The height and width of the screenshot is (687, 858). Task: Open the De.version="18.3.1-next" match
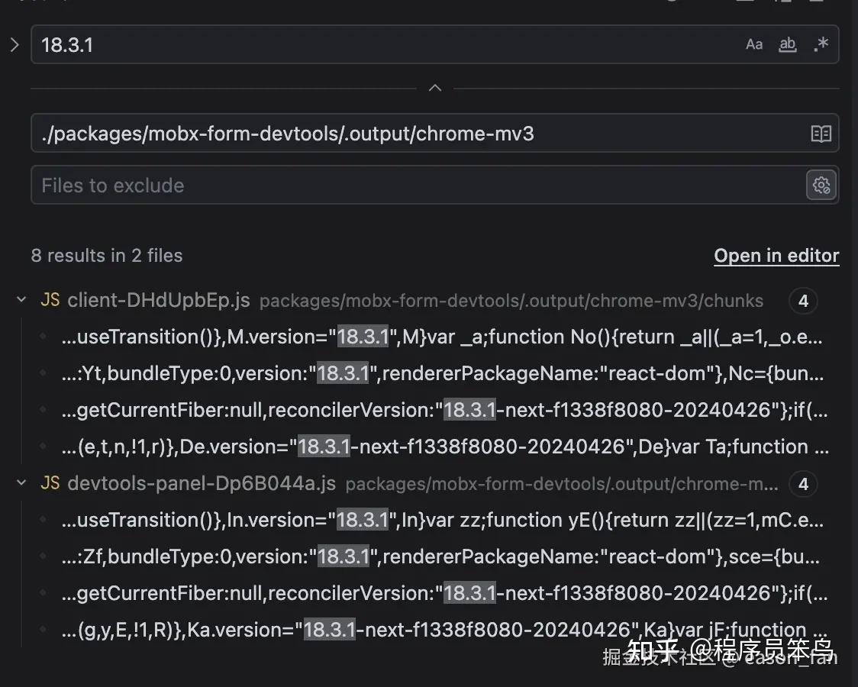coord(445,447)
